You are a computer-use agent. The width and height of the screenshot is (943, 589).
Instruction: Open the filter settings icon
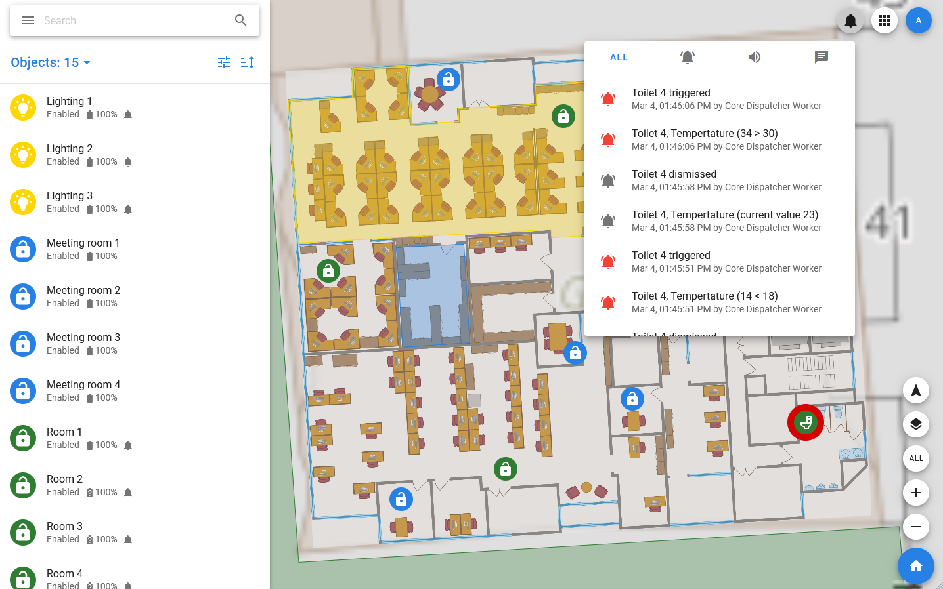(224, 62)
